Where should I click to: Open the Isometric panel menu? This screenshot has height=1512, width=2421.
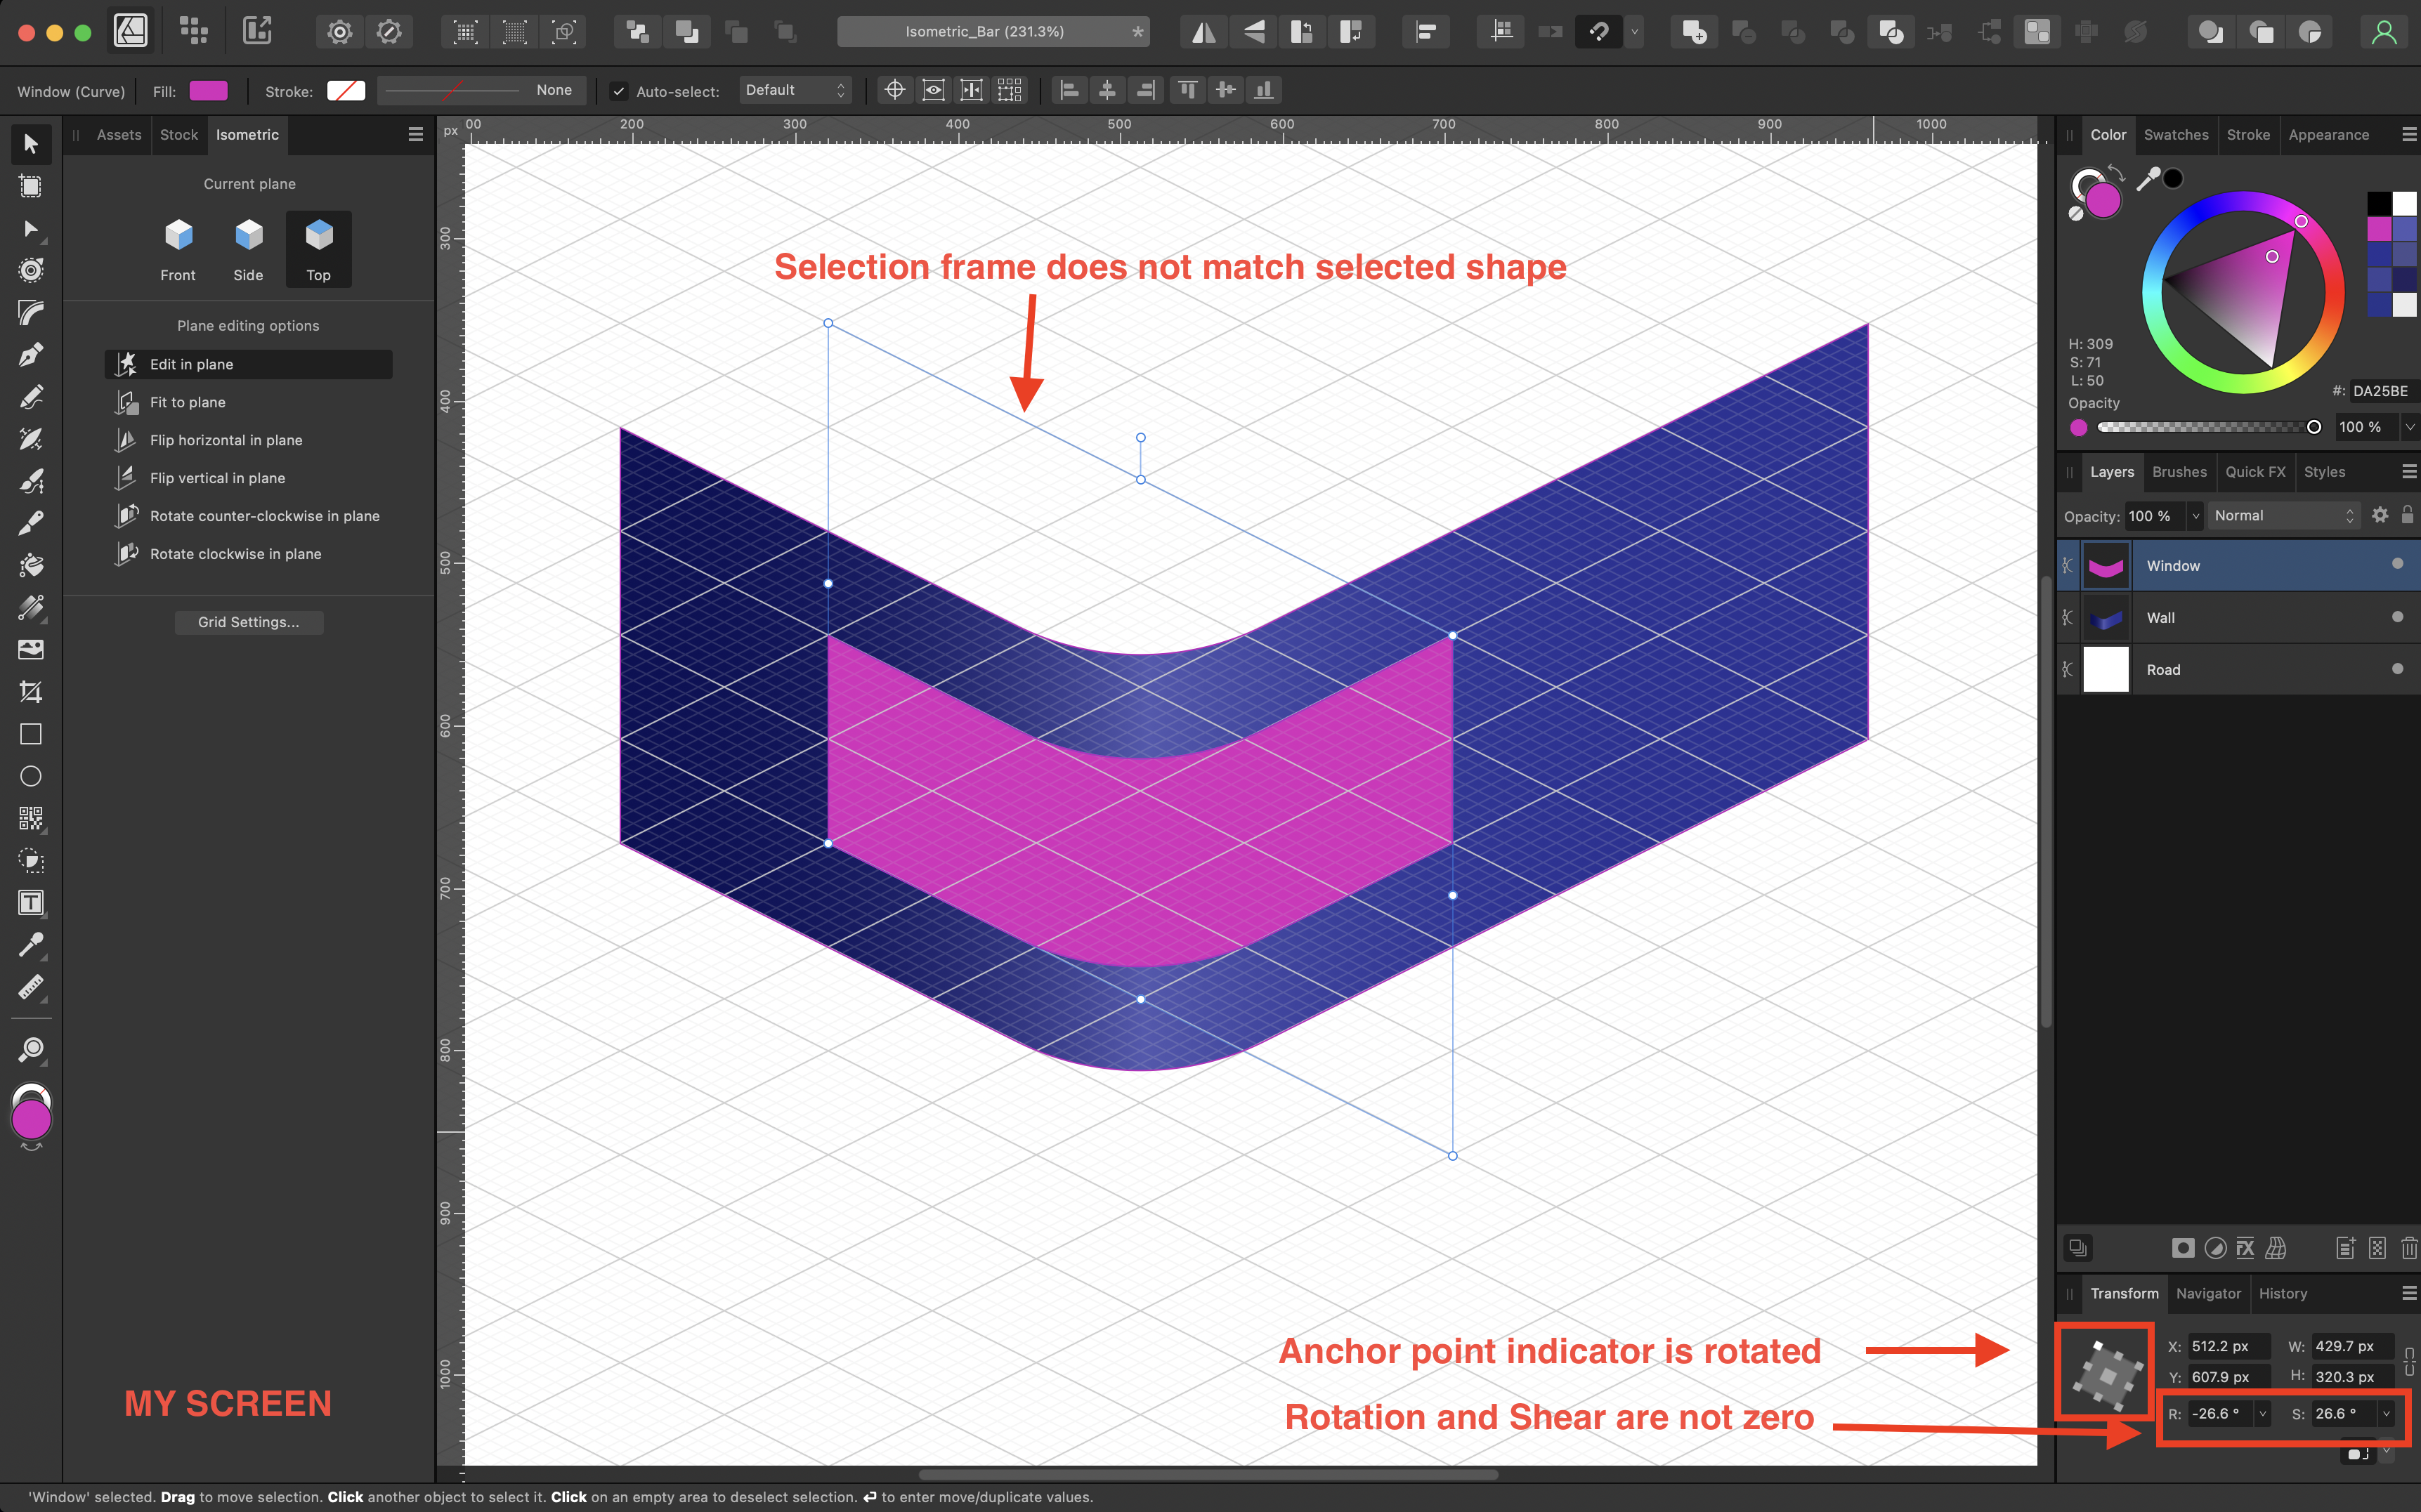416,135
